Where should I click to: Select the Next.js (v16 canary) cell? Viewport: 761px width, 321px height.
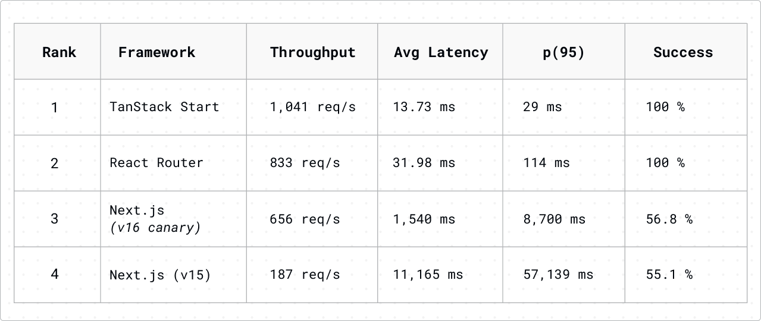click(155, 219)
